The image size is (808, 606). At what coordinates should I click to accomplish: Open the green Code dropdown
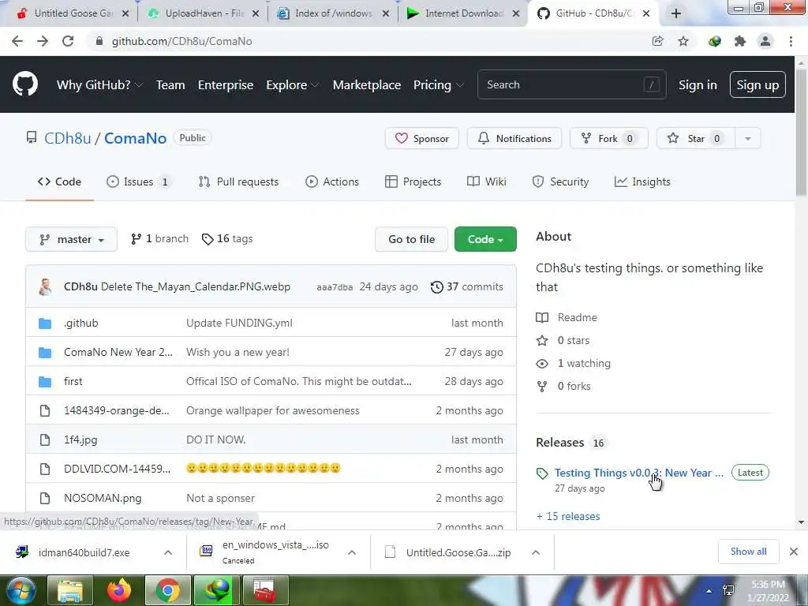pyautogui.click(x=485, y=239)
